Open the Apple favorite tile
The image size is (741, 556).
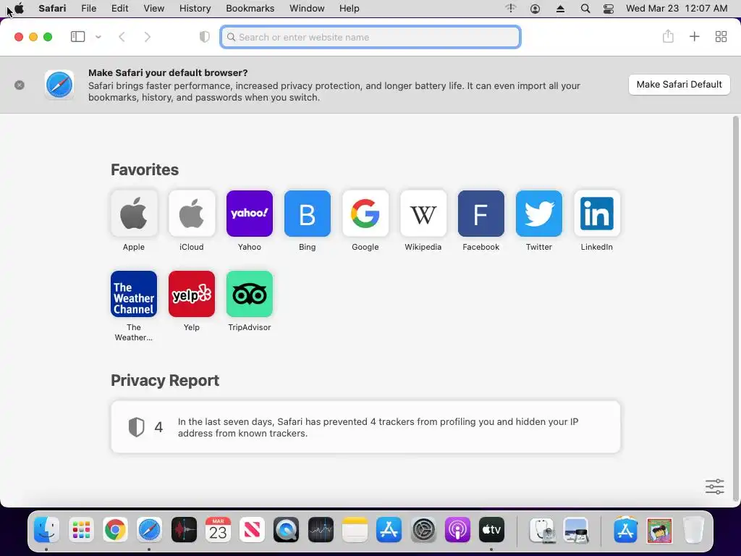pos(134,214)
